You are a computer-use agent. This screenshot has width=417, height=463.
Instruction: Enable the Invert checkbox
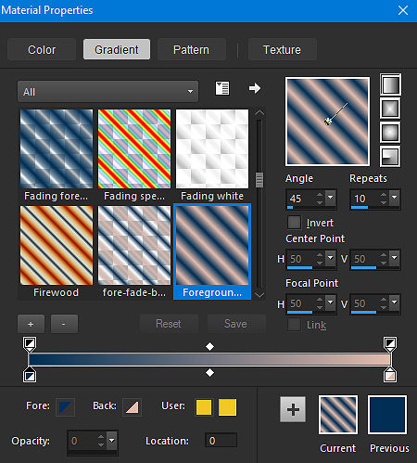(x=294, y=223)
